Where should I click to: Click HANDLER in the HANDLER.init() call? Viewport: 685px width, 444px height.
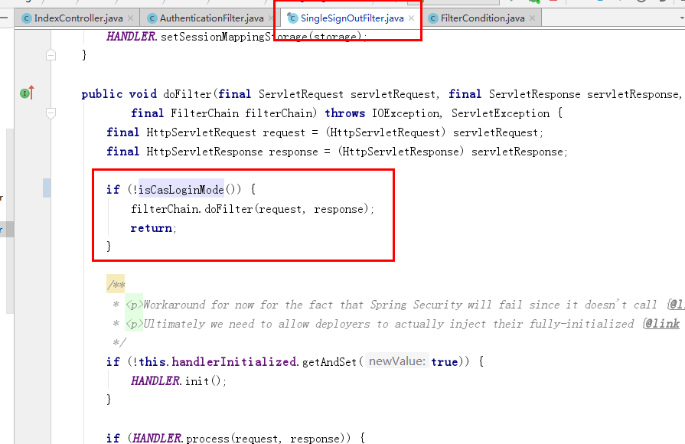click(x=155, y=381)
